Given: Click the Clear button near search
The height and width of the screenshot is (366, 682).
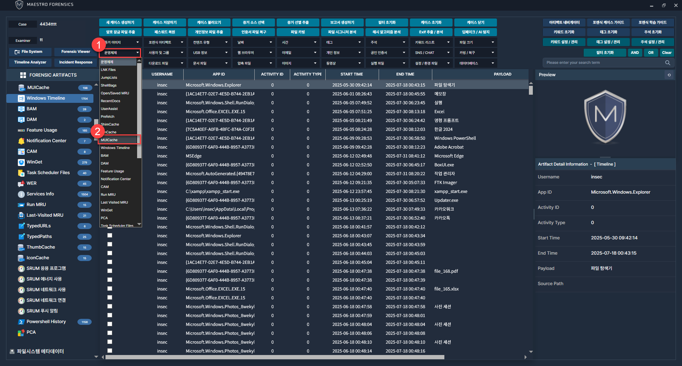Looking at the screenshot, I should [x=667, y=52].
